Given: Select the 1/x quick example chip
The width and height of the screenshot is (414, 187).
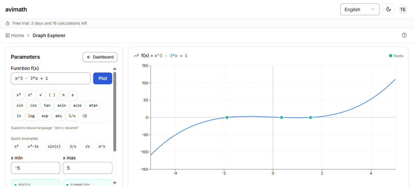Looking at the screenshot, I should [73, 147].
